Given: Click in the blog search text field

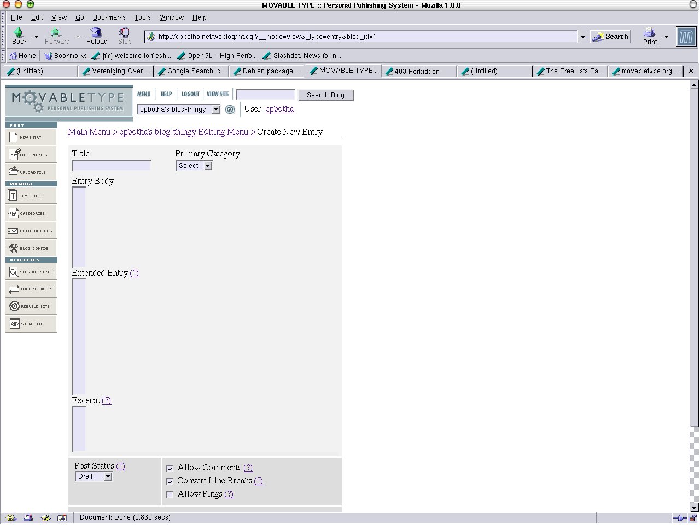Looking at the screenshot, I should pyautogui.click(x=265, y=95).
